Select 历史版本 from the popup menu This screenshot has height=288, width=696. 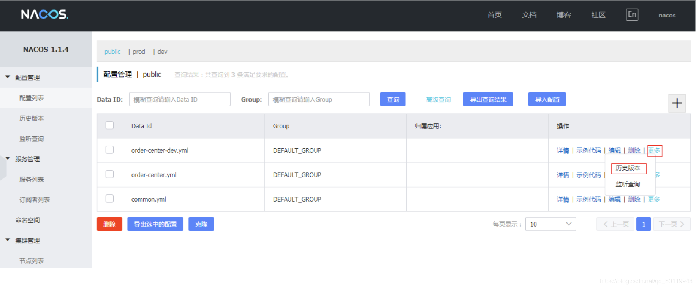[628, 168]
